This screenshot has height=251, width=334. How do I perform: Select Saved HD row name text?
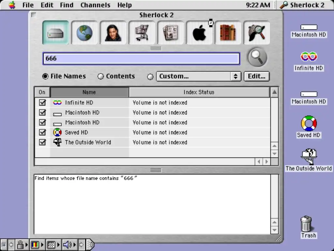(x=76, y=132)
